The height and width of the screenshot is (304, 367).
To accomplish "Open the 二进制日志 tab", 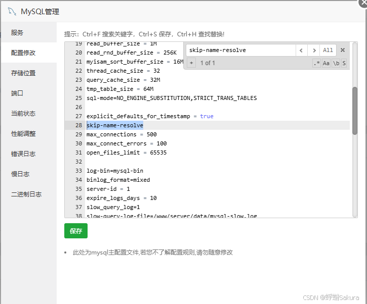I will [29, 194].
